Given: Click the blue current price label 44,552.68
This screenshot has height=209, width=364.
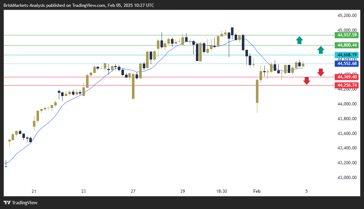Looking at the screenshot, I should (347, 64).
